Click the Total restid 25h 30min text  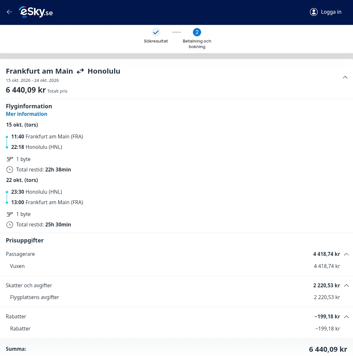(43, 224)
